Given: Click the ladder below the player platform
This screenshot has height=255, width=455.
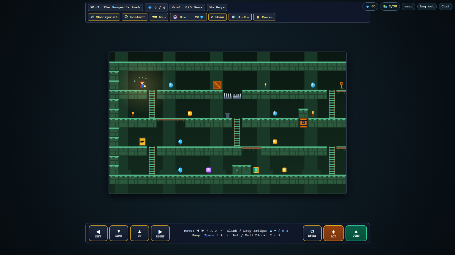Looking at the screenshot, I should [x=152, y=104].
